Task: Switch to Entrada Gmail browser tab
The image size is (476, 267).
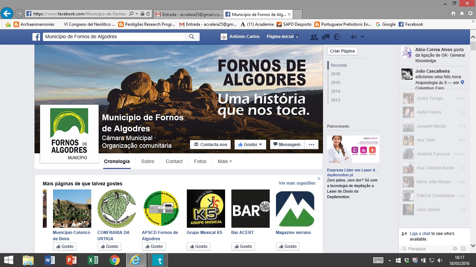Action: (188, 14)
